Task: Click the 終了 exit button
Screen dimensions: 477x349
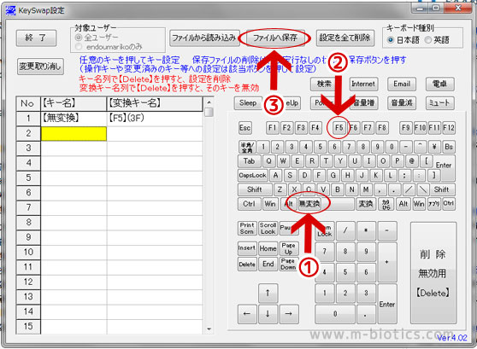Action: pos(36,38)
